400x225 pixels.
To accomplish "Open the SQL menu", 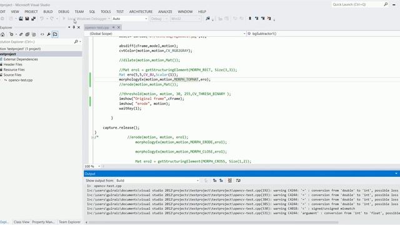I will [x=92, y=11].
